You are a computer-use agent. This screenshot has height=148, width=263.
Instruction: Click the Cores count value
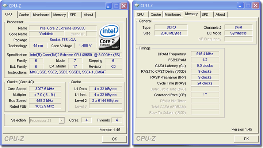[x=86, y=120]
